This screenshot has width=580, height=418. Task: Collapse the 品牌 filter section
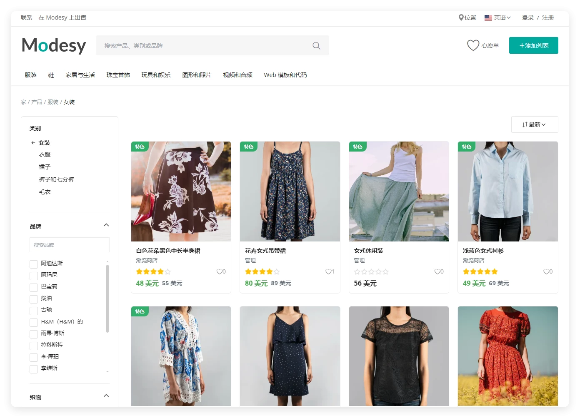pos(106,225)
